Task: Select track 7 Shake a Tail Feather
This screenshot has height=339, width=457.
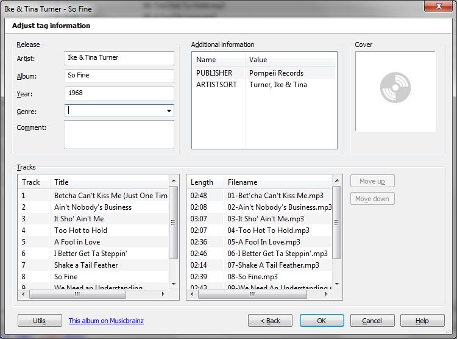Action: [x=93, y=265]
